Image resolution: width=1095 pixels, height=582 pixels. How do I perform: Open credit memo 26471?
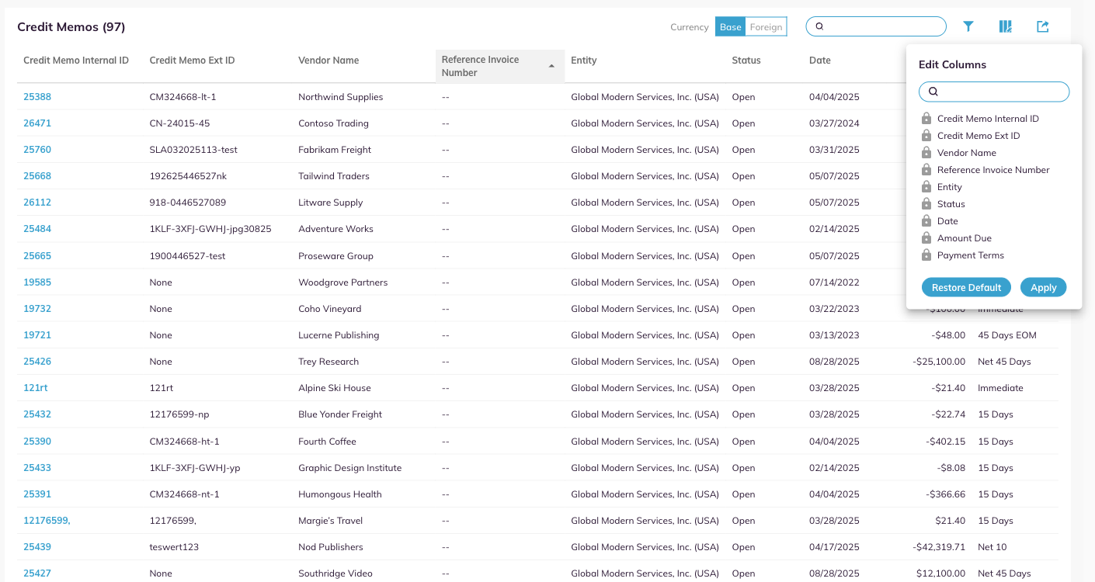37,123
